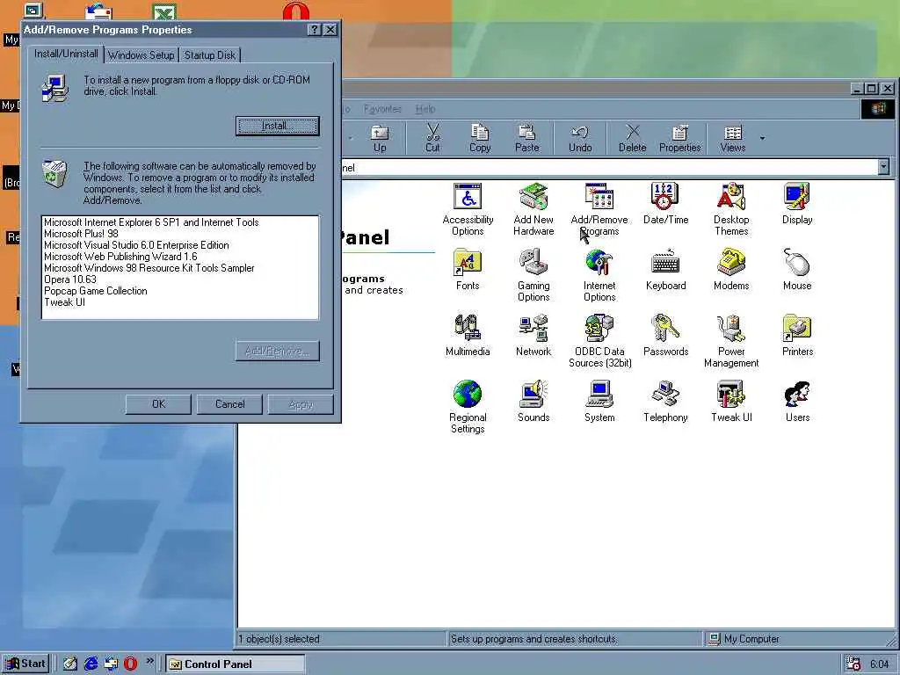Open Accessibility Options in Control Panel
The image size is (900, 675).
[x=468, y=209]
